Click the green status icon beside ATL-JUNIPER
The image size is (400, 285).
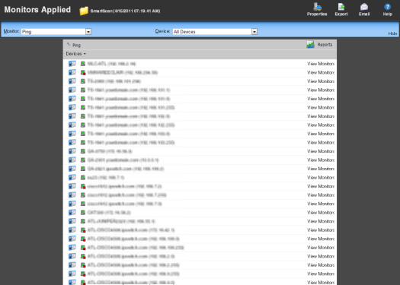tap(83, 221)
